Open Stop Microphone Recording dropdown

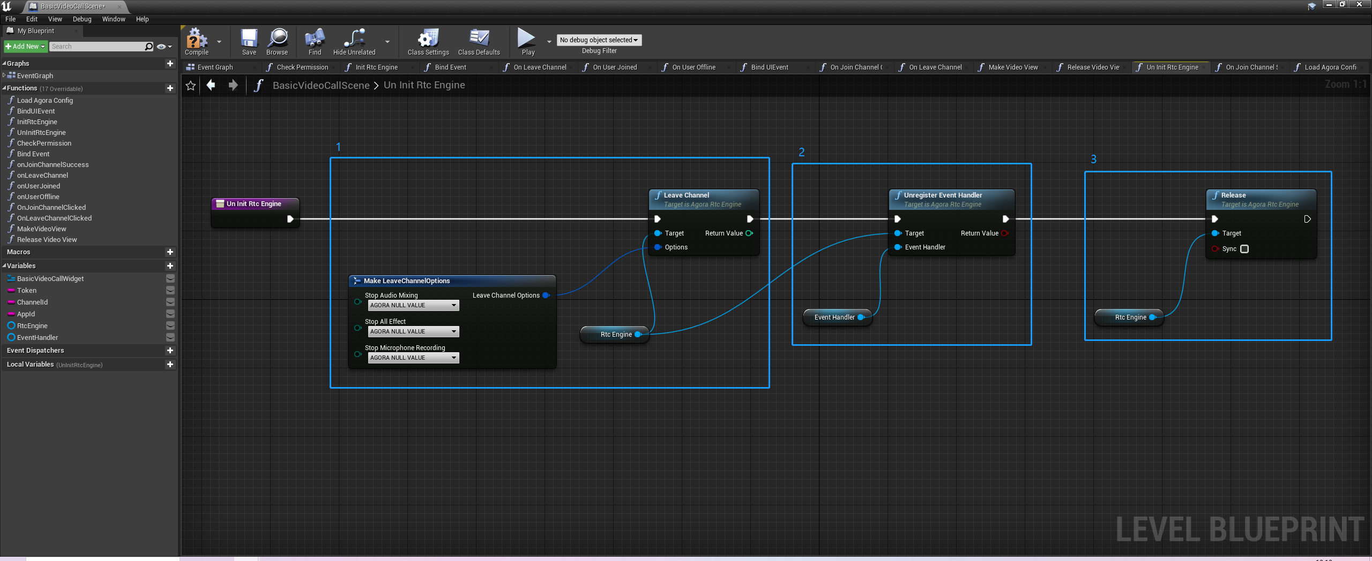pyautogui.click(x=413, y=358)
